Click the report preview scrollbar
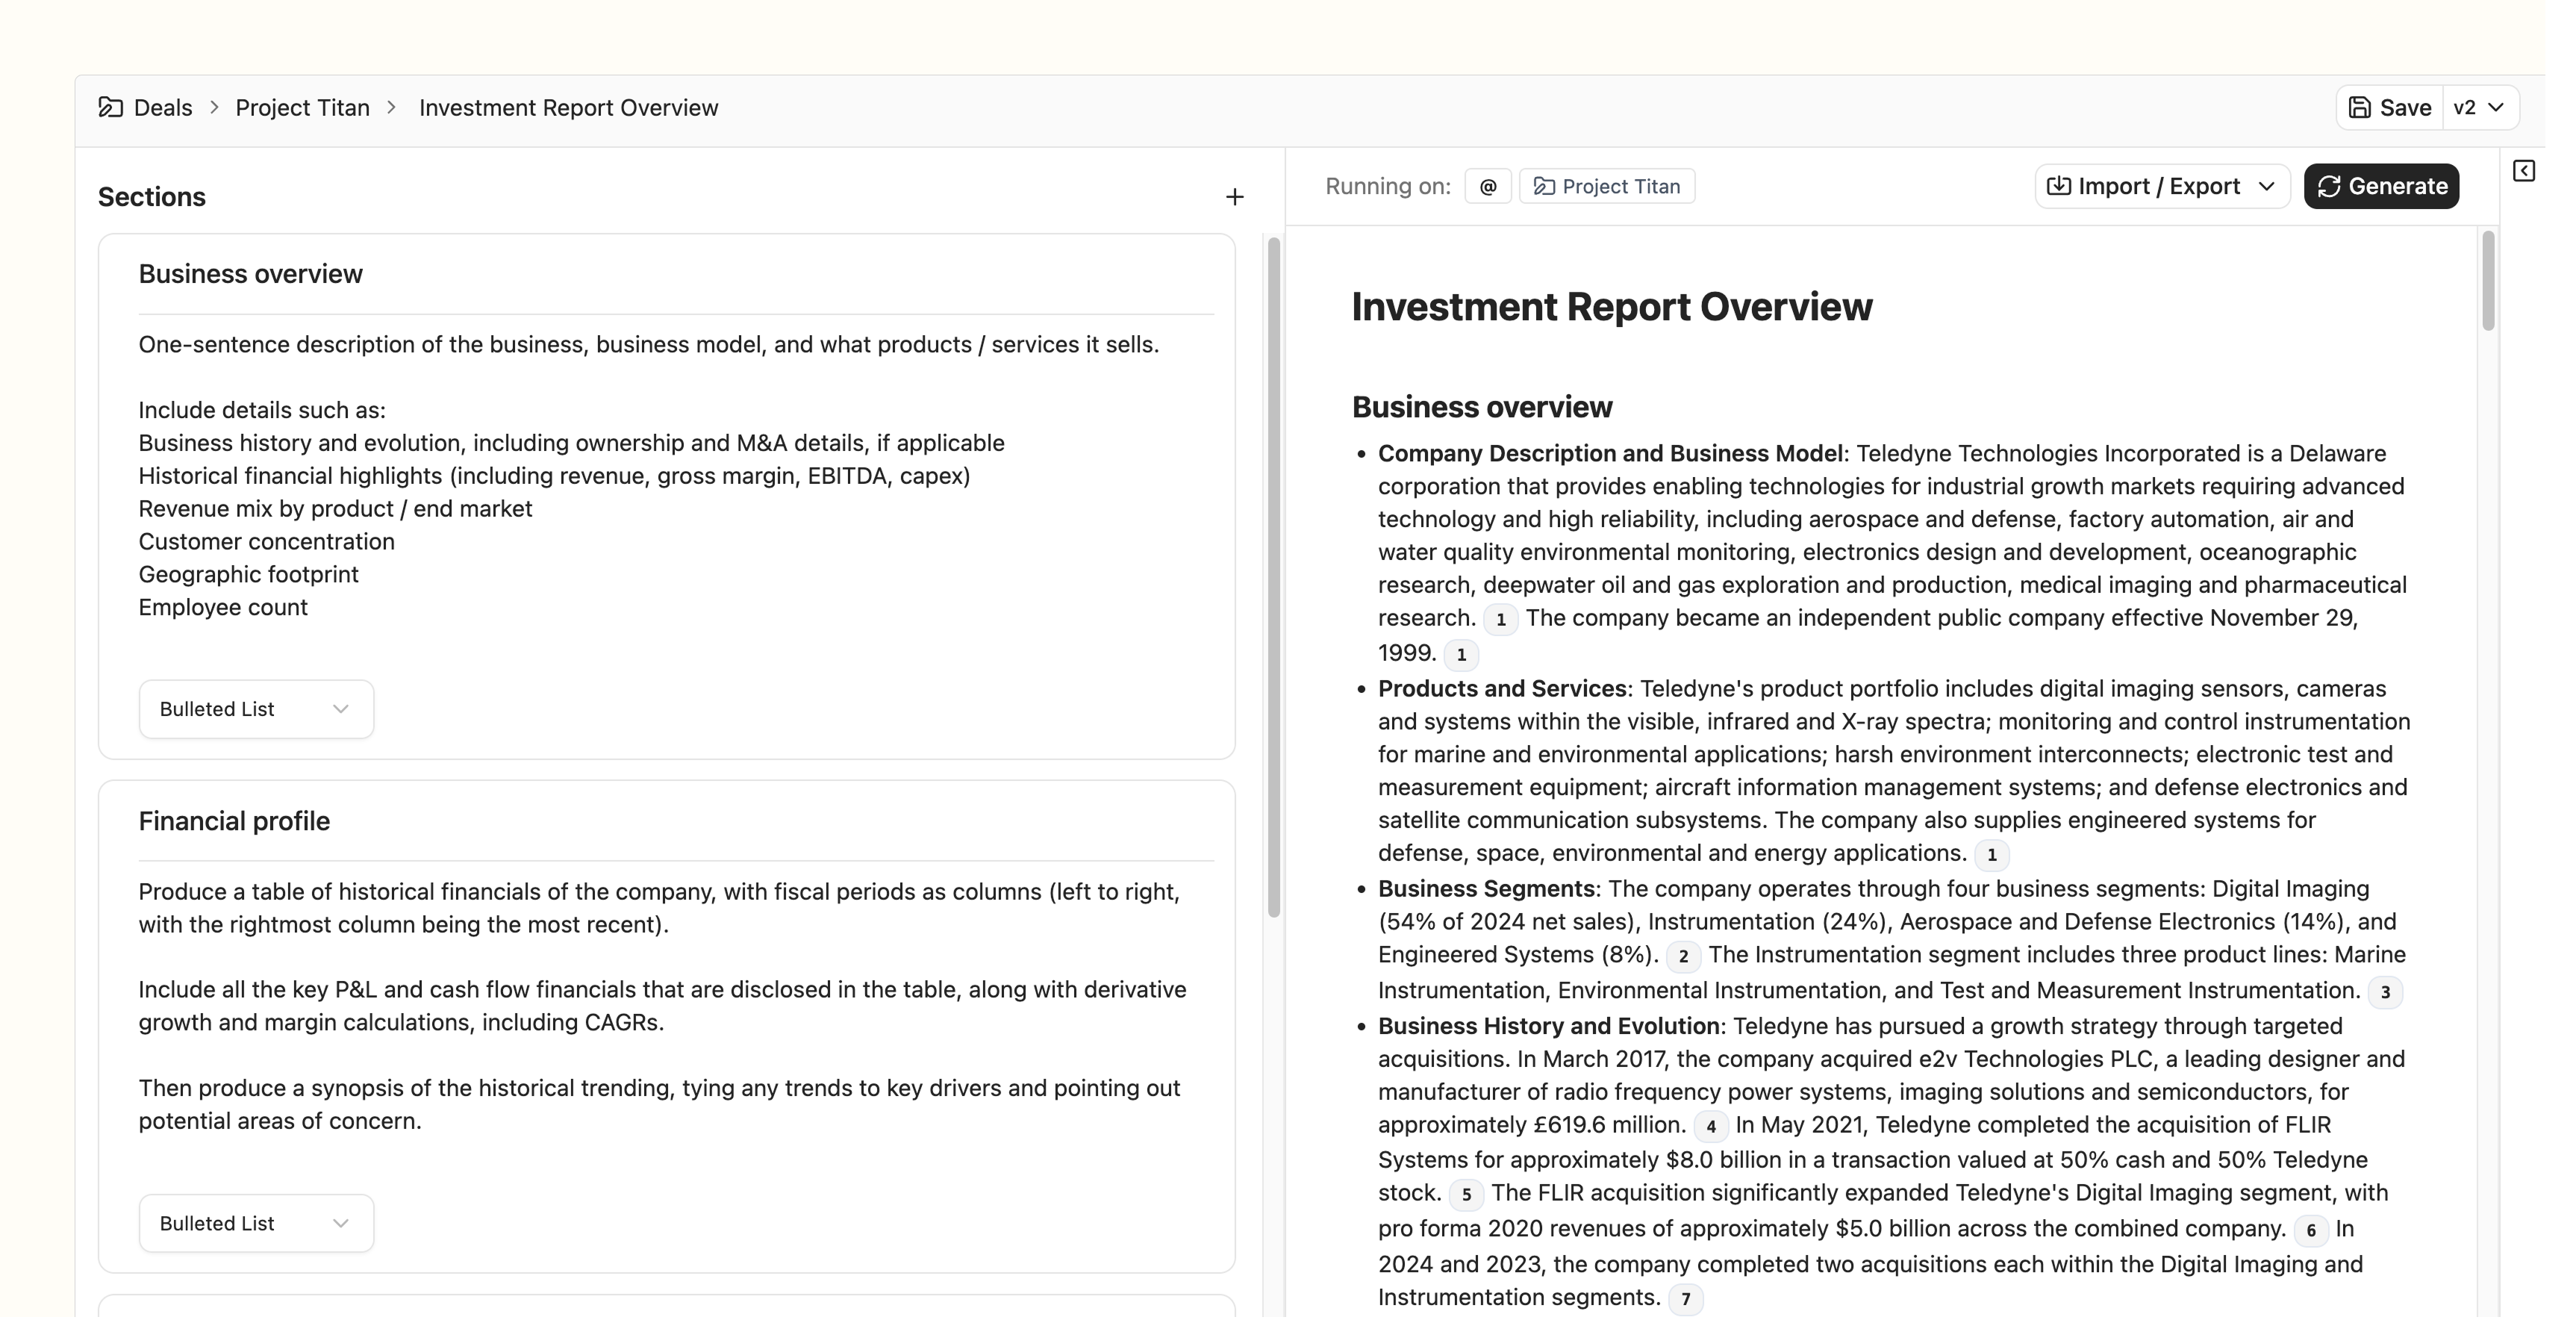Image resolution: width=2576 pixels, height=1323 pixels. coord(2488,280)
